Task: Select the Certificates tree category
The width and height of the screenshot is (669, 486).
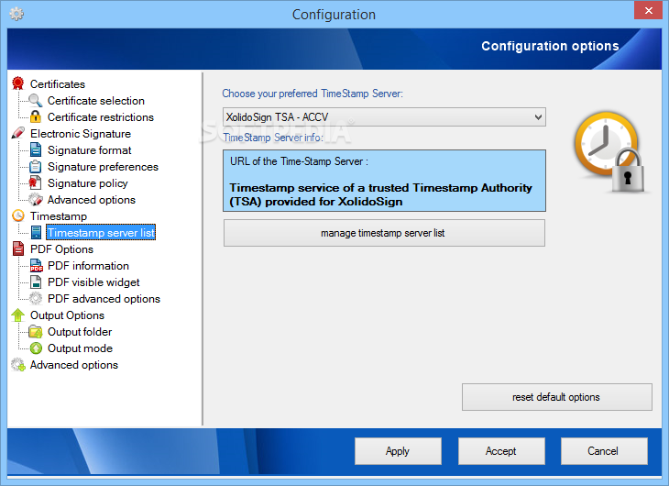Action: [x=58, y=84]
